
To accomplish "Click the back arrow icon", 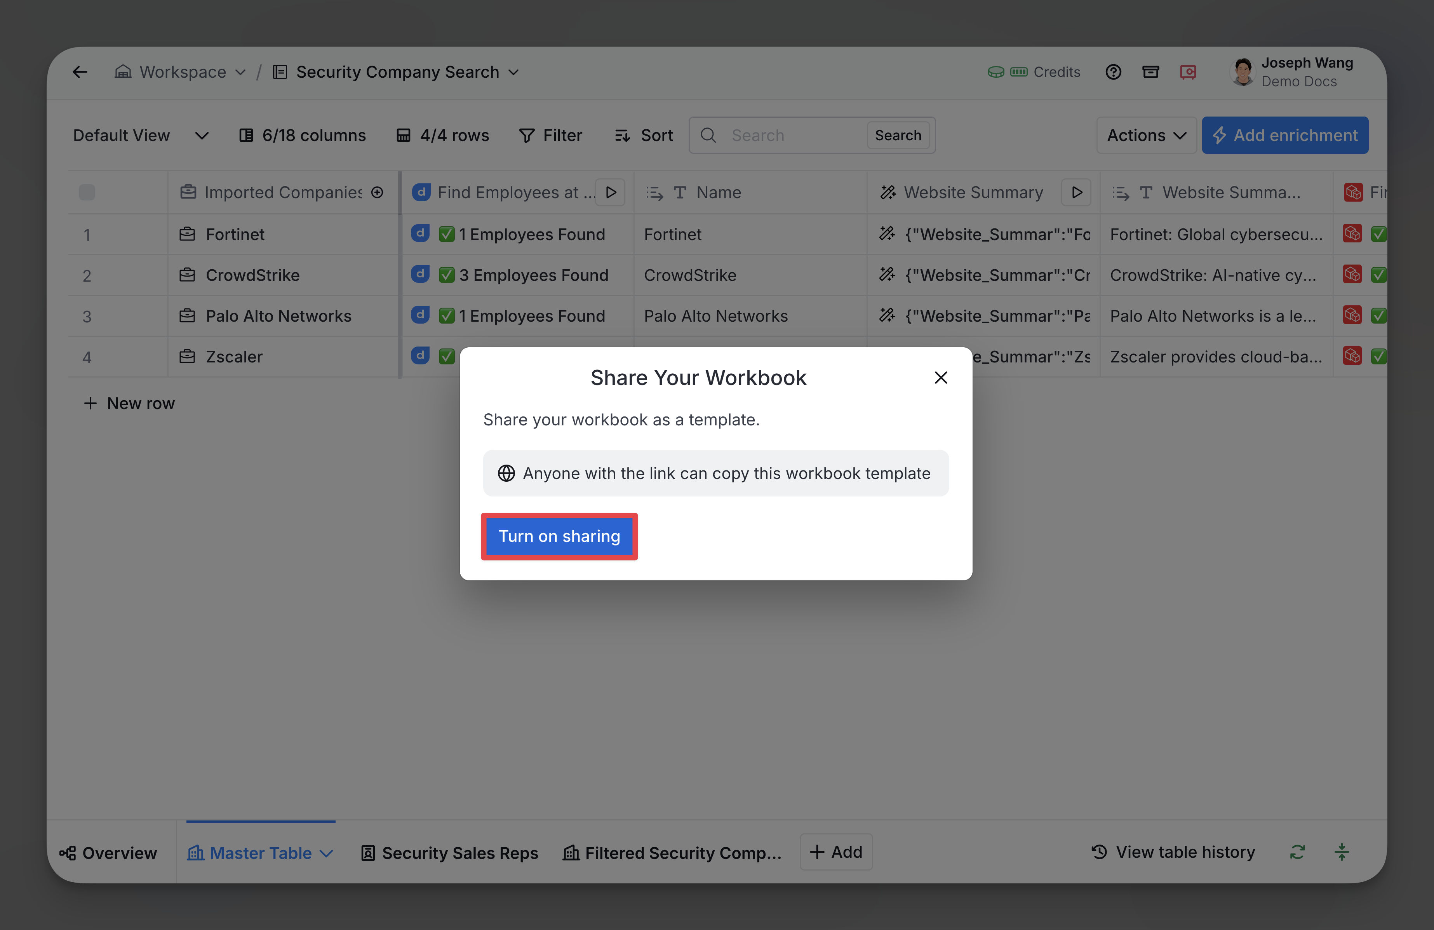I will [x=80, y=72].
